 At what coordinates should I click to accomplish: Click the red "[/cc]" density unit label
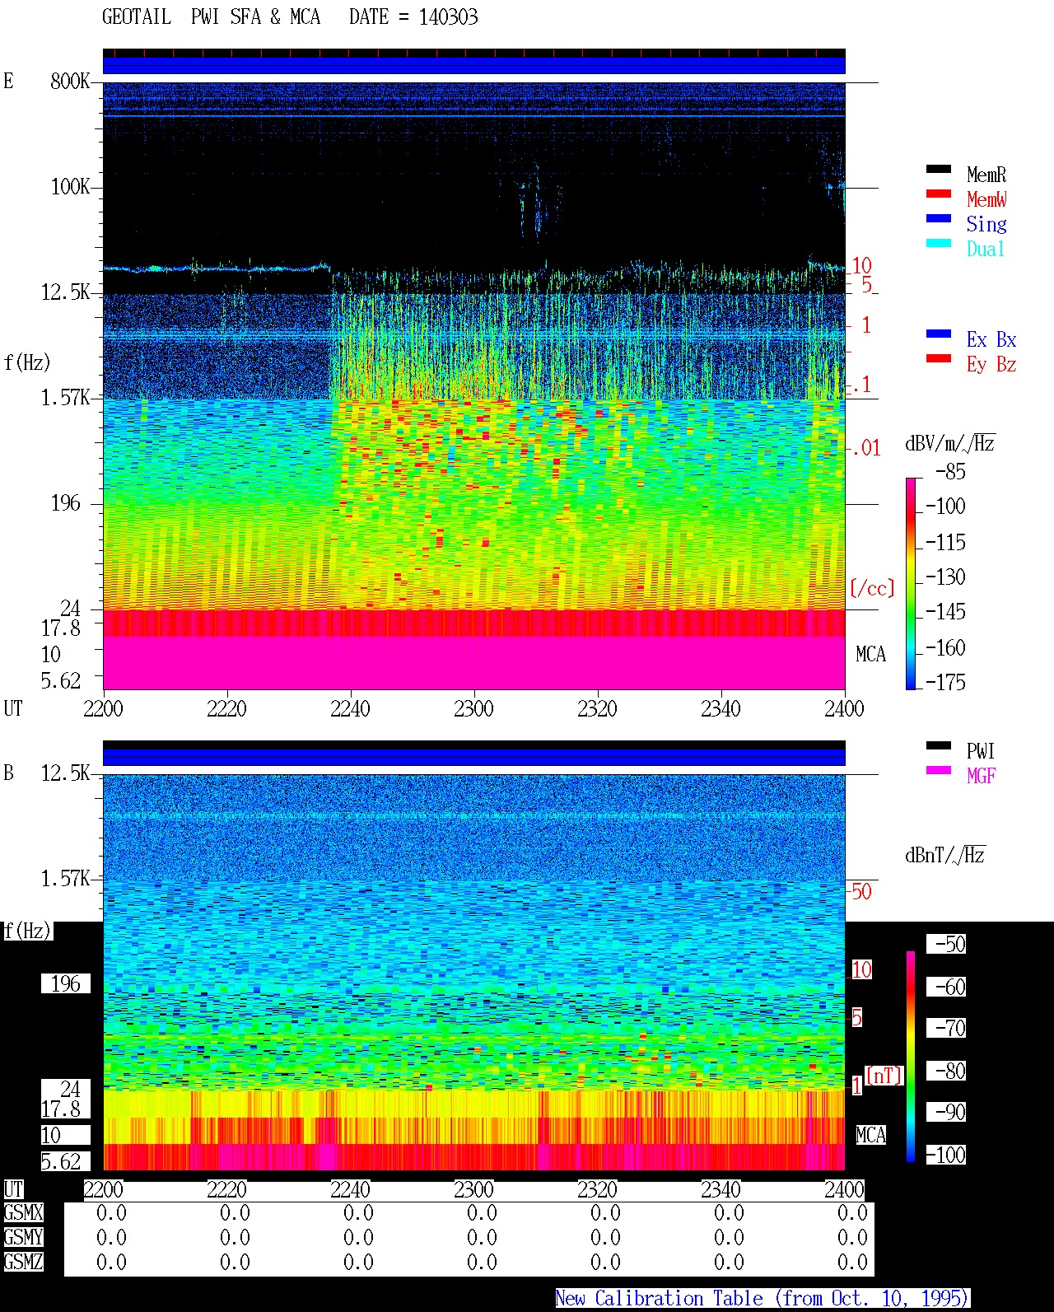pos(872,588)
